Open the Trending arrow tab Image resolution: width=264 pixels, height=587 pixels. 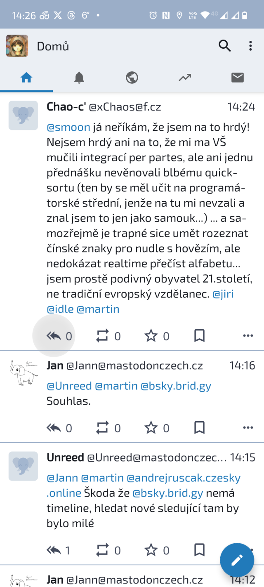pyautogui.click(x=185, y=78)
